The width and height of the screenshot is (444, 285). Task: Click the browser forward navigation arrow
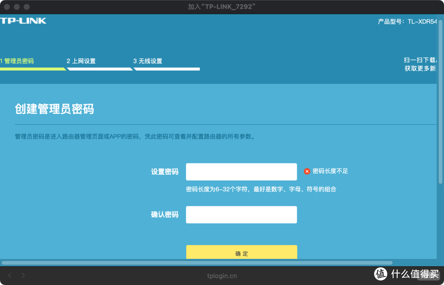(x=23, y=275)
